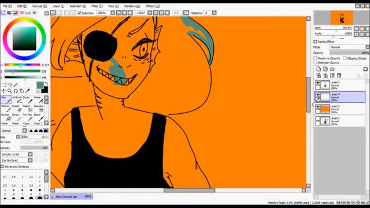This screenshot has height=208, width=370.
Task: Open the Edit menu
Action: [22, 6]
